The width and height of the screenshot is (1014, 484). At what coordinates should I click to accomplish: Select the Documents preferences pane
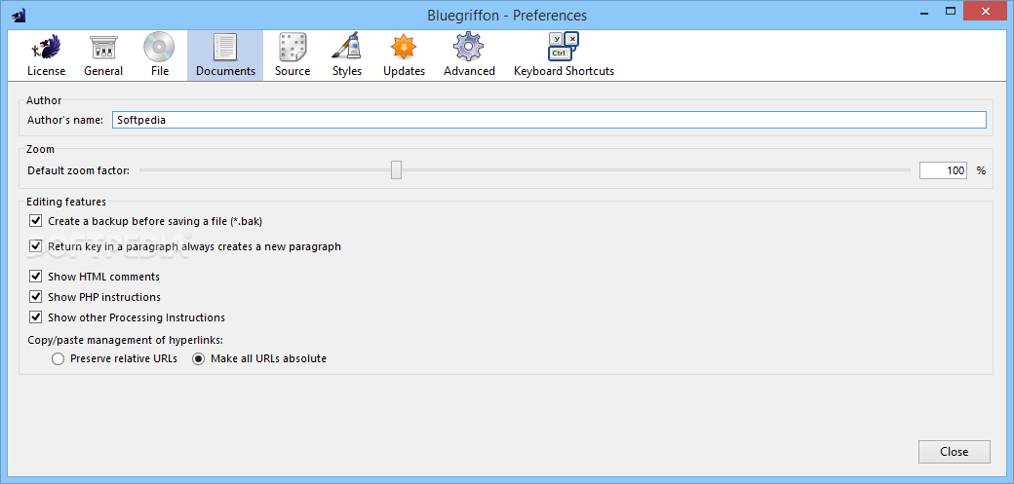click(225, 56)
